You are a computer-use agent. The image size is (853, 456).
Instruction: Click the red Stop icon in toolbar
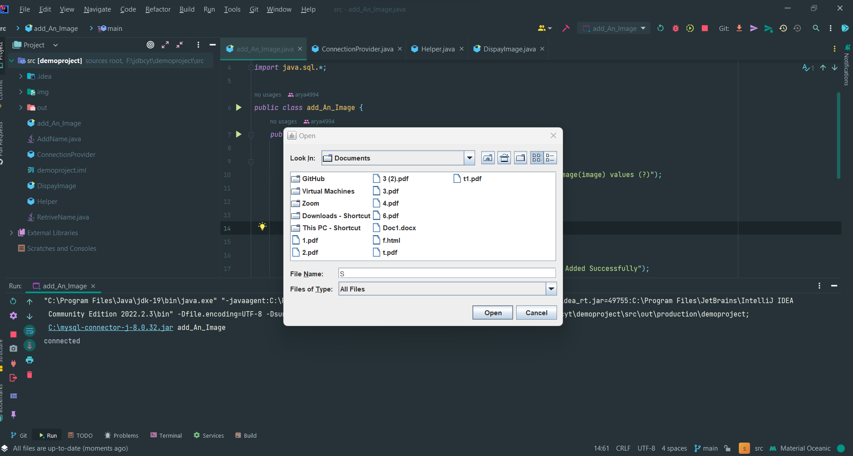(705, 28)
